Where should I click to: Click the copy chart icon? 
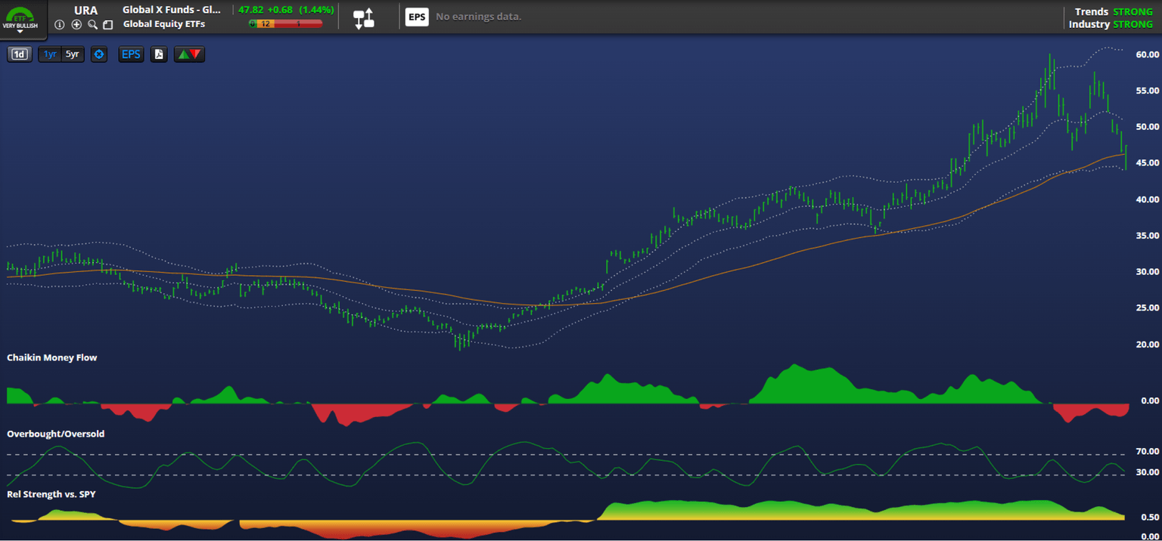click(x=108, y=24)
